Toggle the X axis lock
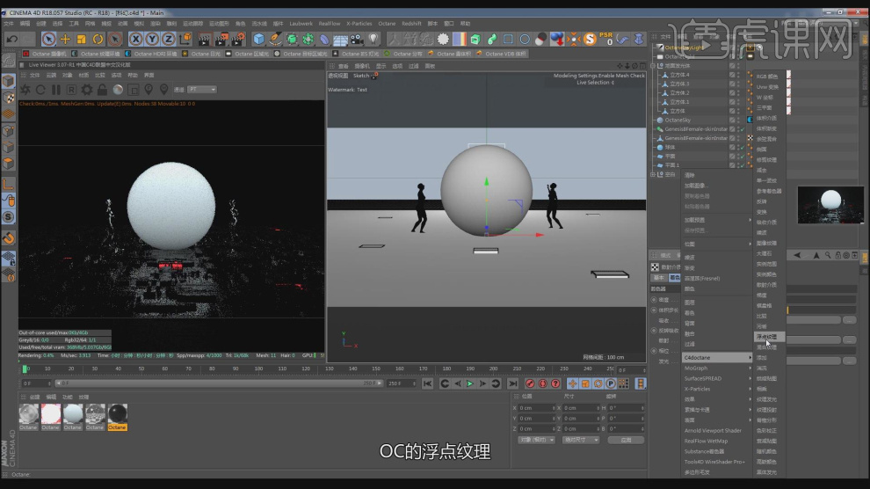 [137, 39]
